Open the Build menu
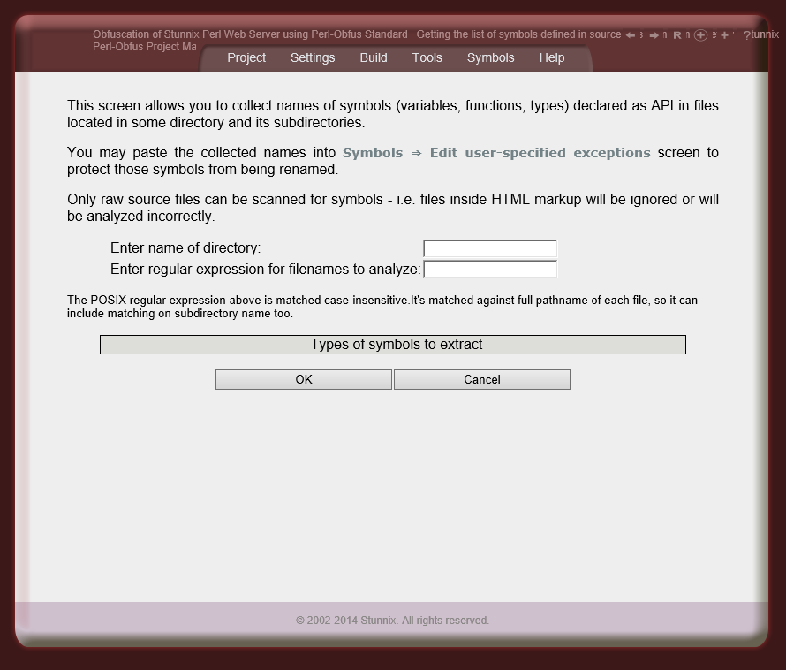The image size is (786, 670). 373,57
